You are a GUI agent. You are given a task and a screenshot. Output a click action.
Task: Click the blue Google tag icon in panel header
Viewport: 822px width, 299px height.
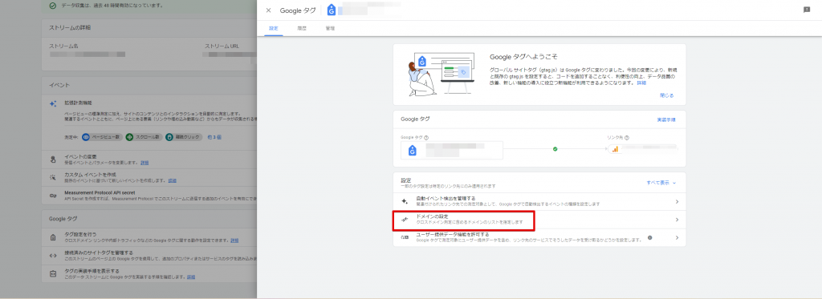(x=331, y=10)
